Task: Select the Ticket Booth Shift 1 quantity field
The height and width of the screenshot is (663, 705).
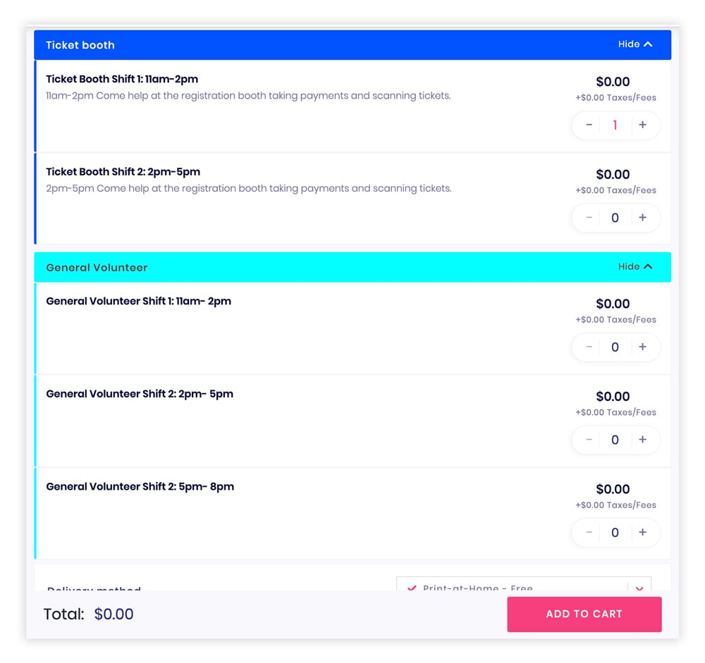Action: (615, 125)
